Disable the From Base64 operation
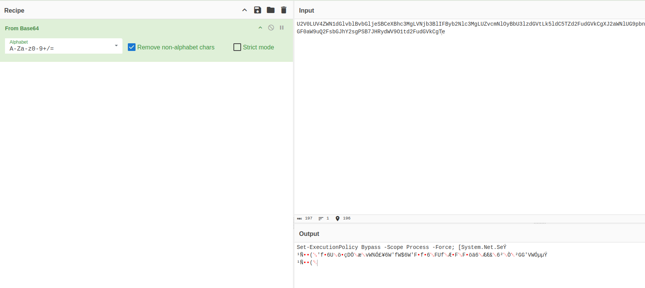The height and width of the screenshot is (288, 645). click(271, 28)
